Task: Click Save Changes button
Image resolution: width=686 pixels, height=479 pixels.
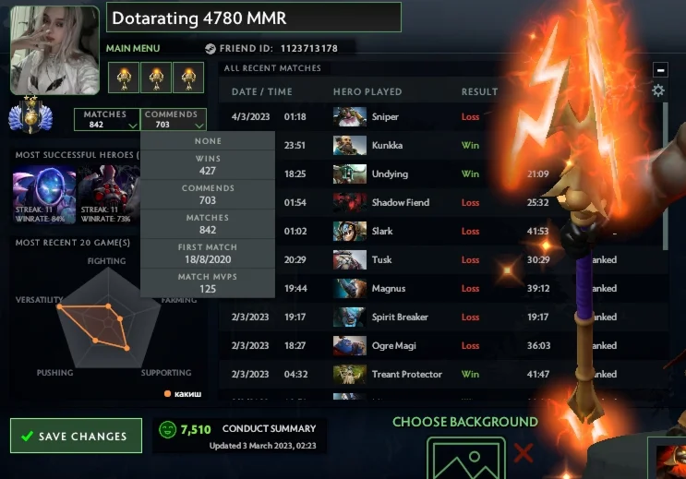Action: 76,436
